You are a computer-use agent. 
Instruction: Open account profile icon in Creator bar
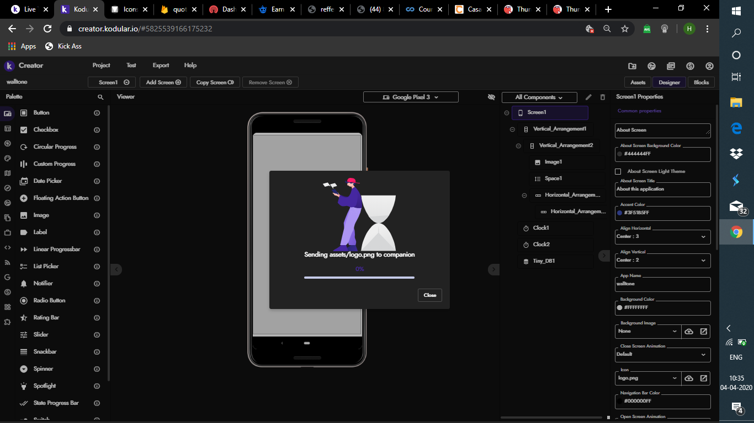(709, 66)
